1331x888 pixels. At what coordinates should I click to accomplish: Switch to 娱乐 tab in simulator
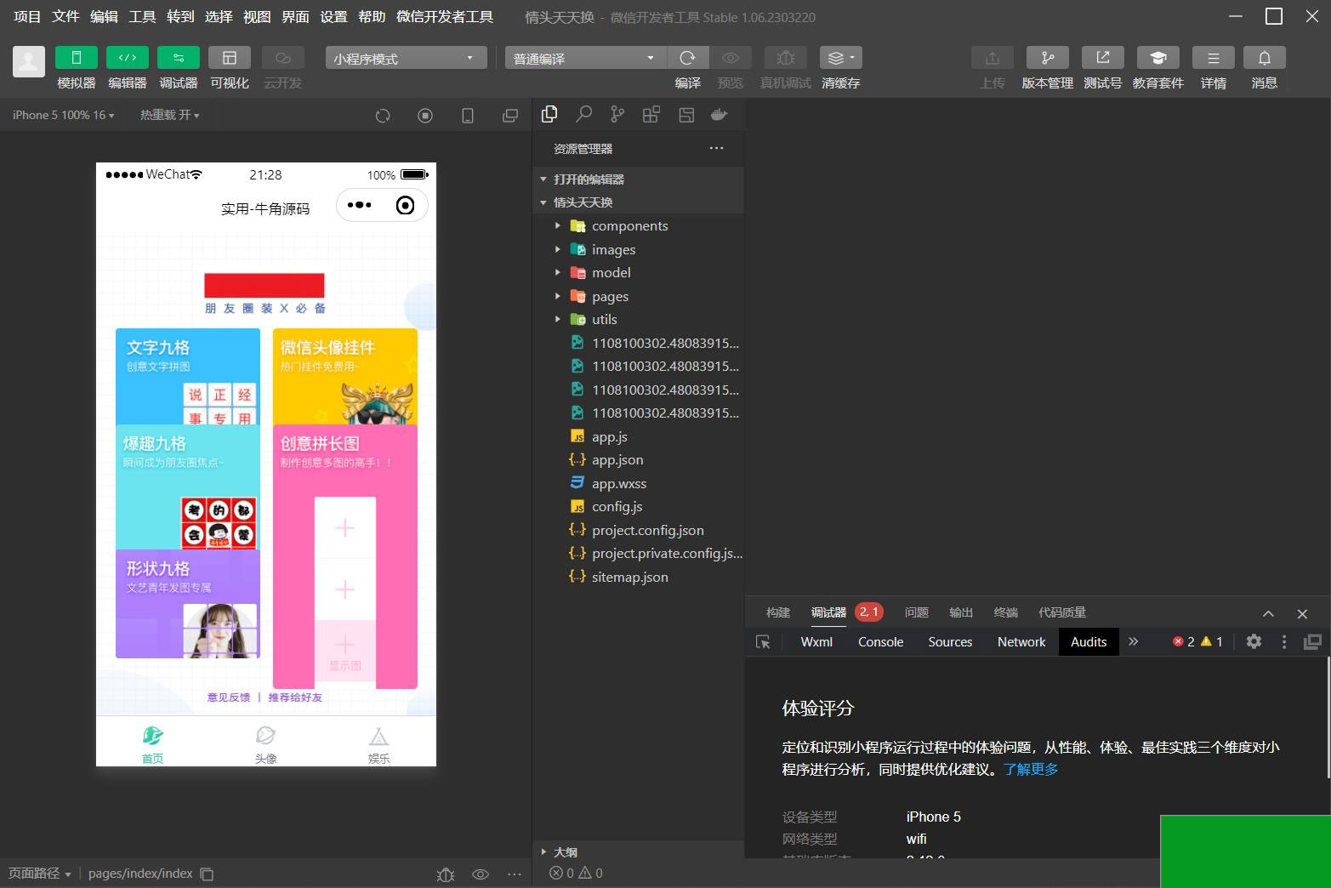(379, 743)
